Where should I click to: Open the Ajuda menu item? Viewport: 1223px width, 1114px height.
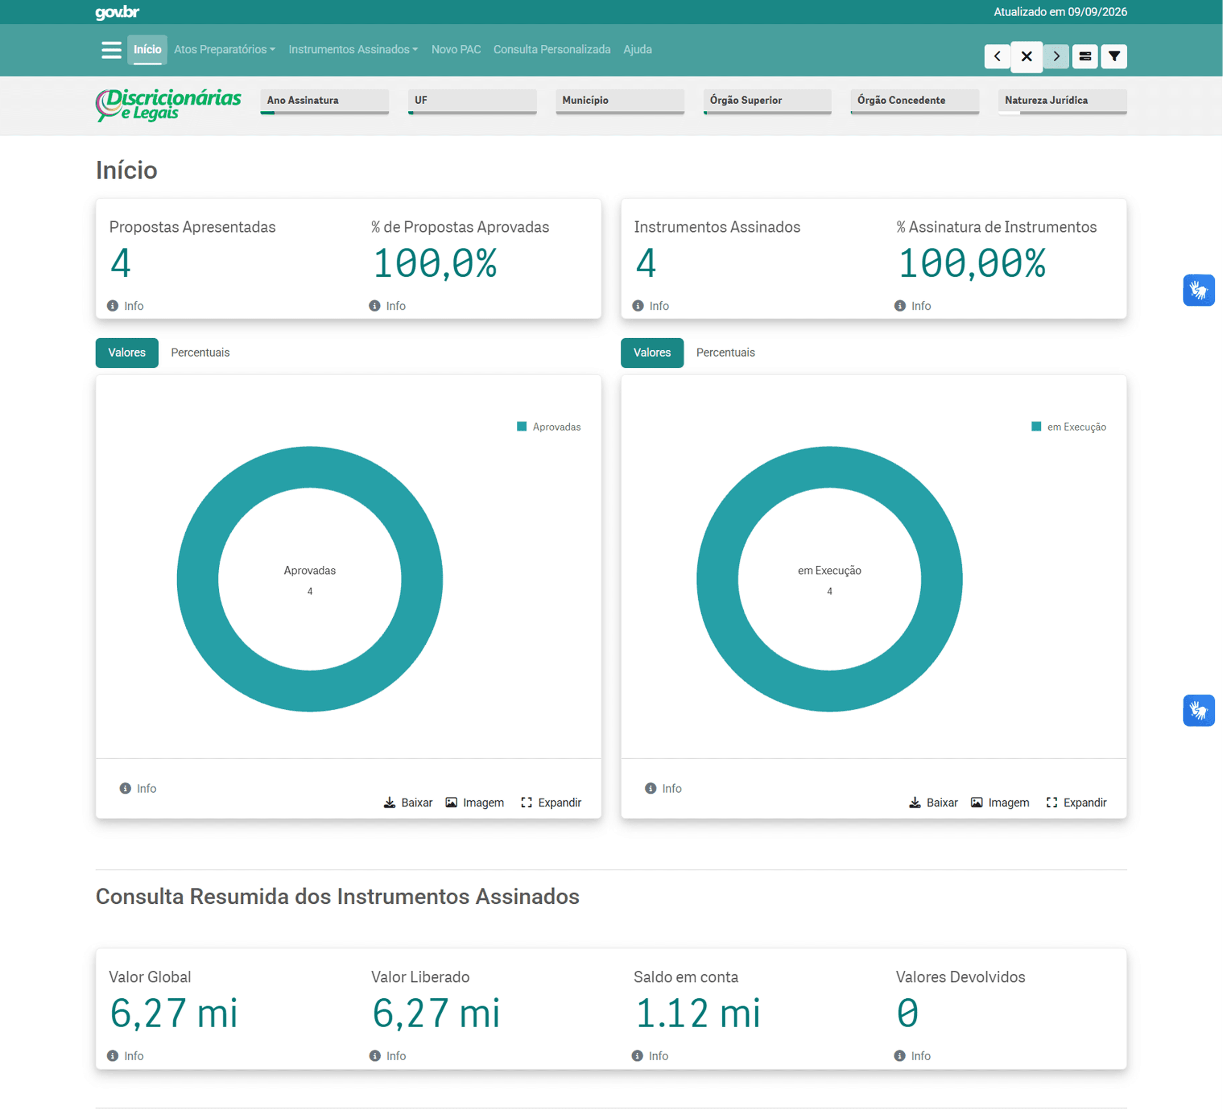[x=638, y=50]
